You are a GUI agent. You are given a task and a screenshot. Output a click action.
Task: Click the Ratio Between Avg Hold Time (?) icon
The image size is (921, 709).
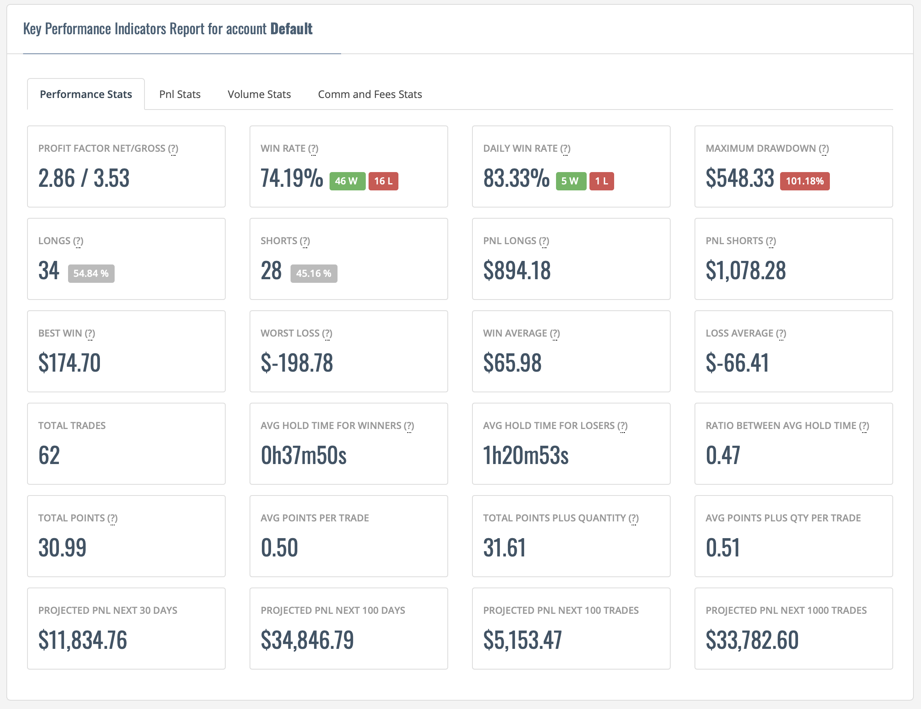(x=864, y=426)
